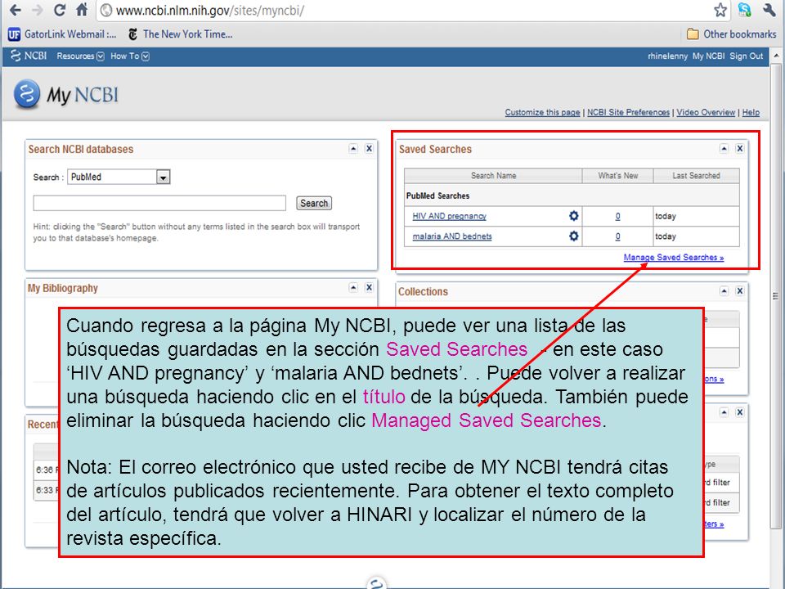Open the Other bookmarks folder
Image resolution: width=785 pixels, height=589 pixels.
pos(731,34)
